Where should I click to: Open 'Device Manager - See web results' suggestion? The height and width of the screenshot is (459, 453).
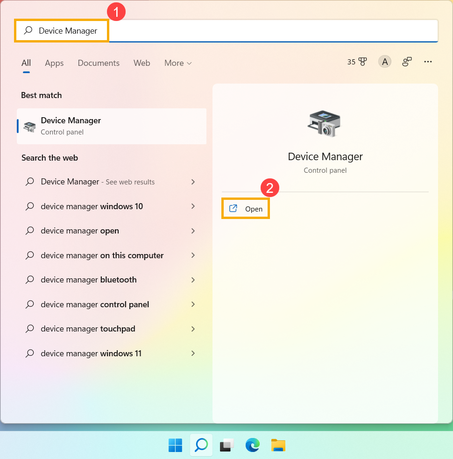click(x=112, y=182)
